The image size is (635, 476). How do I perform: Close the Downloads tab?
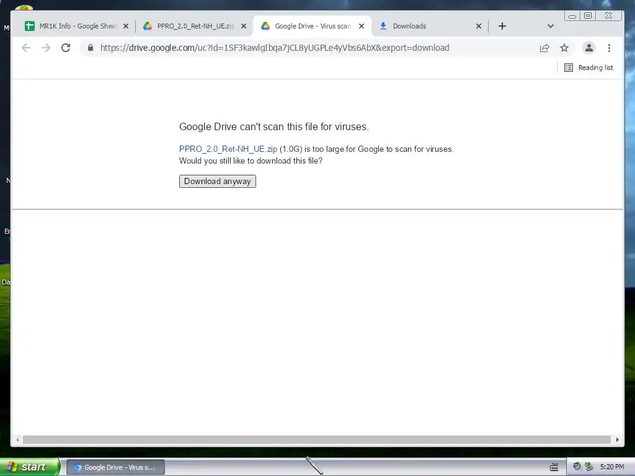coord(479,26)
